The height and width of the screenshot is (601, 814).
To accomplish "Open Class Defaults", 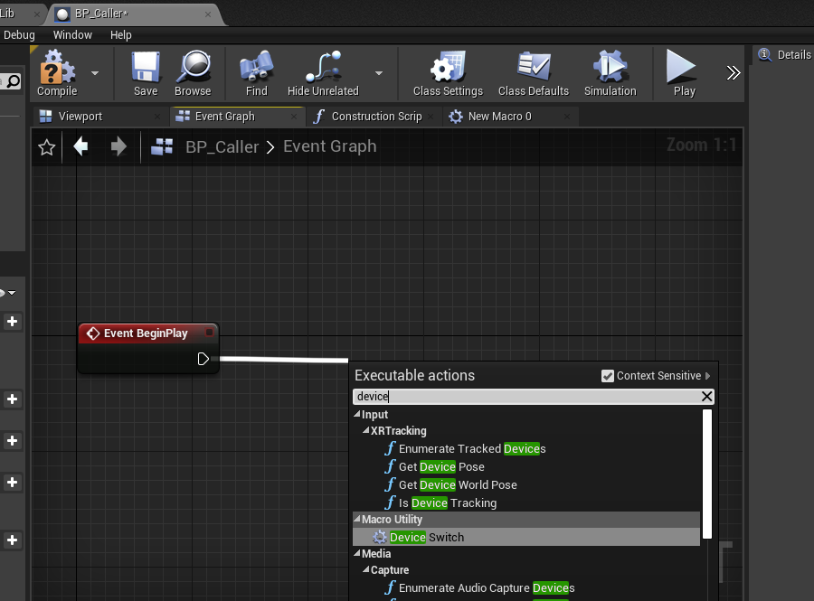I will pos(533,73).
